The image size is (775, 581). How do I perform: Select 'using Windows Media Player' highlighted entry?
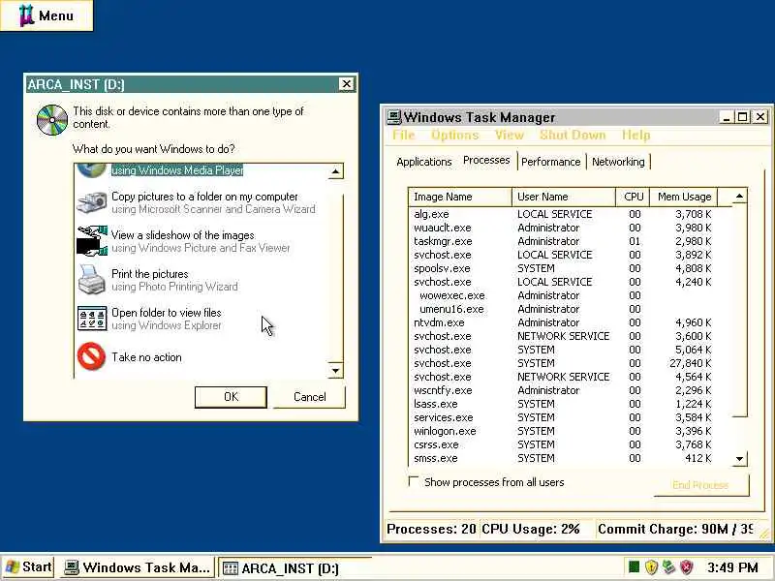(x=177, y=170)
